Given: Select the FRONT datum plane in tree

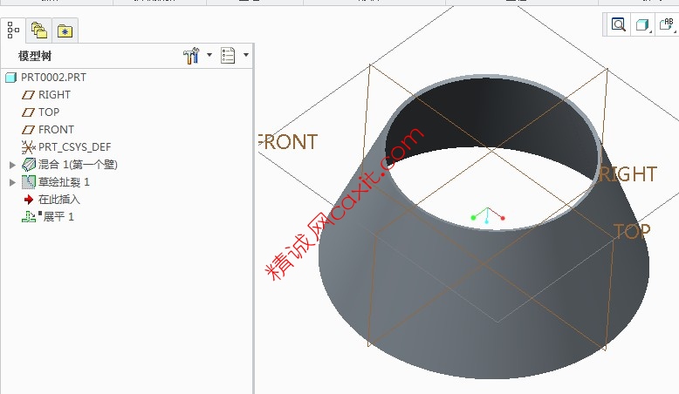Looking at the screenshot, I should coord(56,129).
